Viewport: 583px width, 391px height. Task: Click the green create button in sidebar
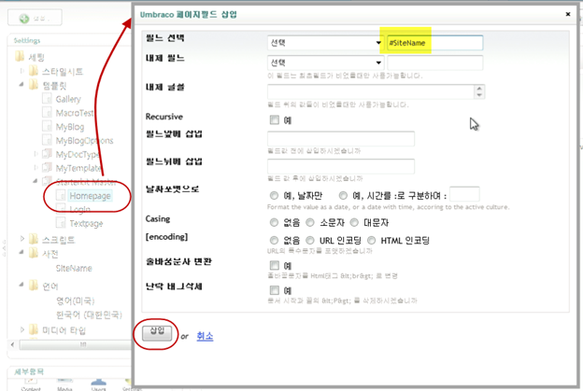coord(35,18)
